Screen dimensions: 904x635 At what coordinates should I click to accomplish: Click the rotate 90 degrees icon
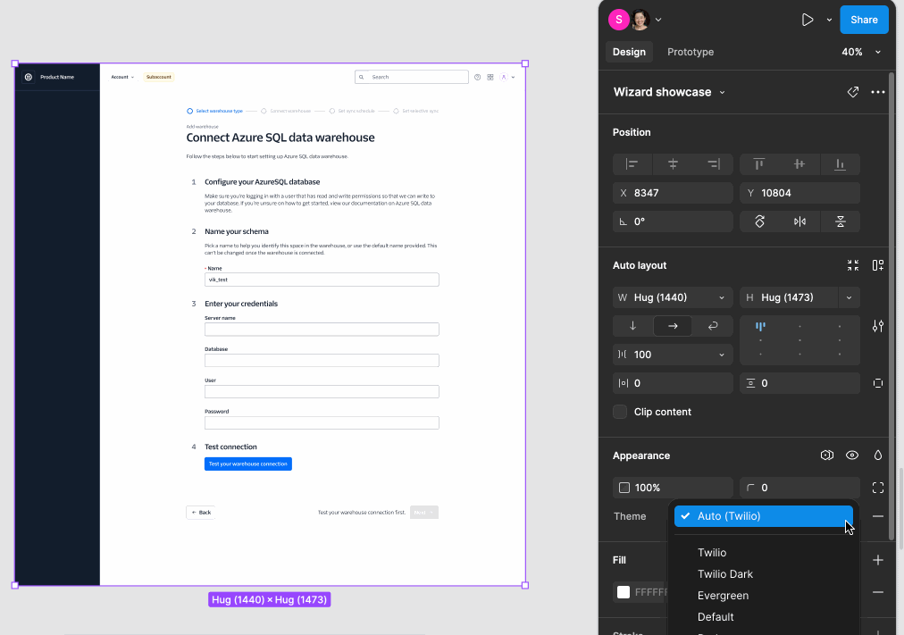point(758,221)
